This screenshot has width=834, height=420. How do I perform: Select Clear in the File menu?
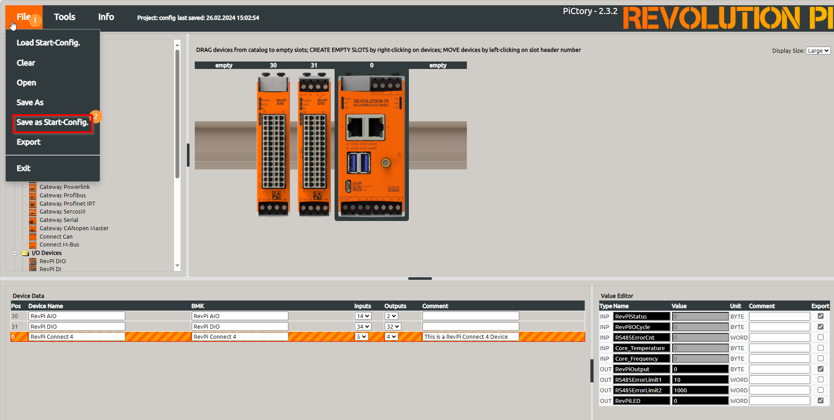pyautogui.click(x=26, y=63)
